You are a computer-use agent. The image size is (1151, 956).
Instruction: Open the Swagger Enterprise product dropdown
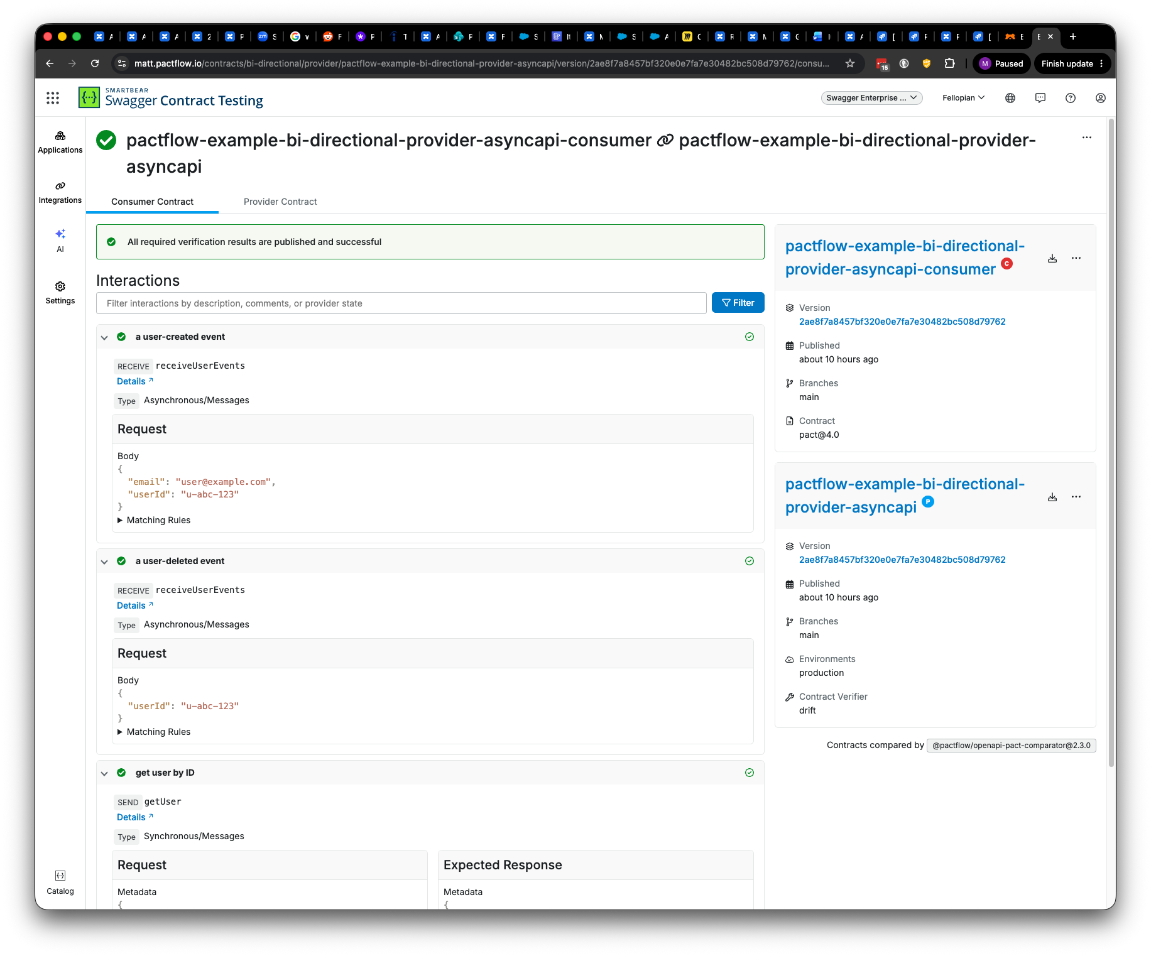[871, 98]
